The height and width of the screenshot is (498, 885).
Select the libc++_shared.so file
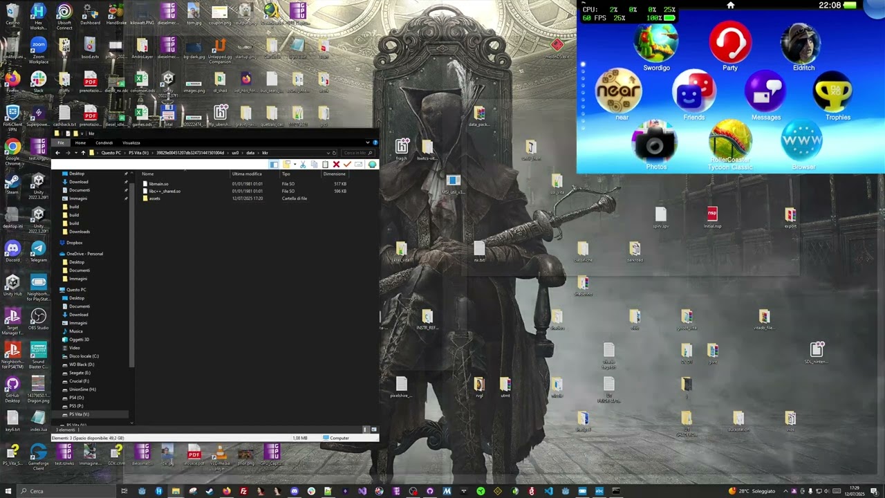(x=165, y=191)
